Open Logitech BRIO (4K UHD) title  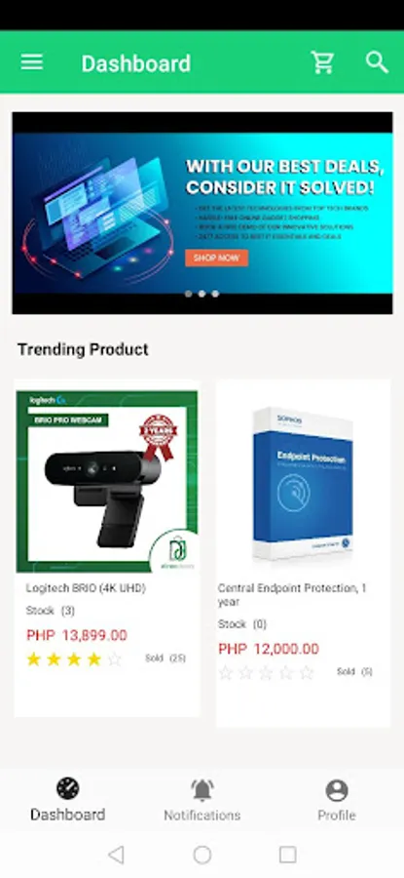click(x=86, y=588)
